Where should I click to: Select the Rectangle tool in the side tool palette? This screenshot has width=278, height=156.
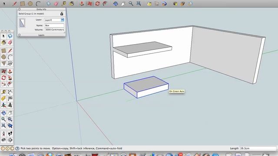3,51
